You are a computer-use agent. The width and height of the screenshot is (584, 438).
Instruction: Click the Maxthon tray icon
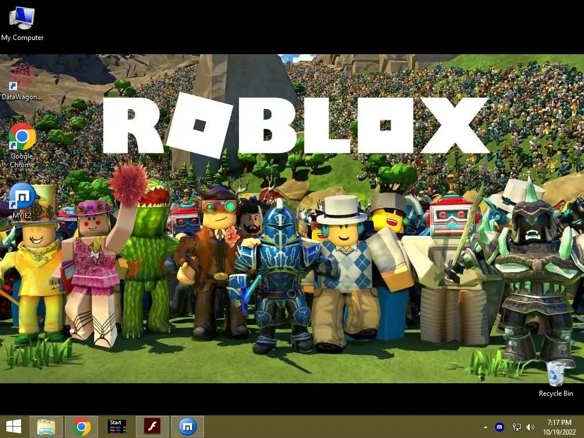(500, 427)
